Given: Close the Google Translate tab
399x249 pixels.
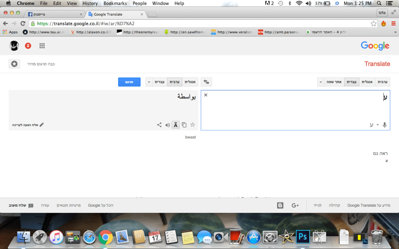Looking at the screenshot, I should click(x=142, y=14).
